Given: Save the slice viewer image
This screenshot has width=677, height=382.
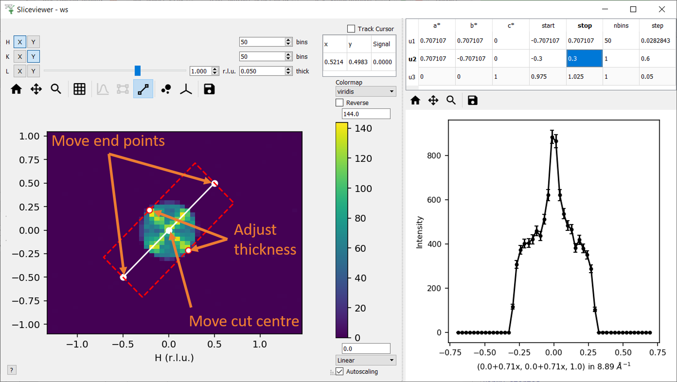Looking at the screenshot, I should pos(208,88).
